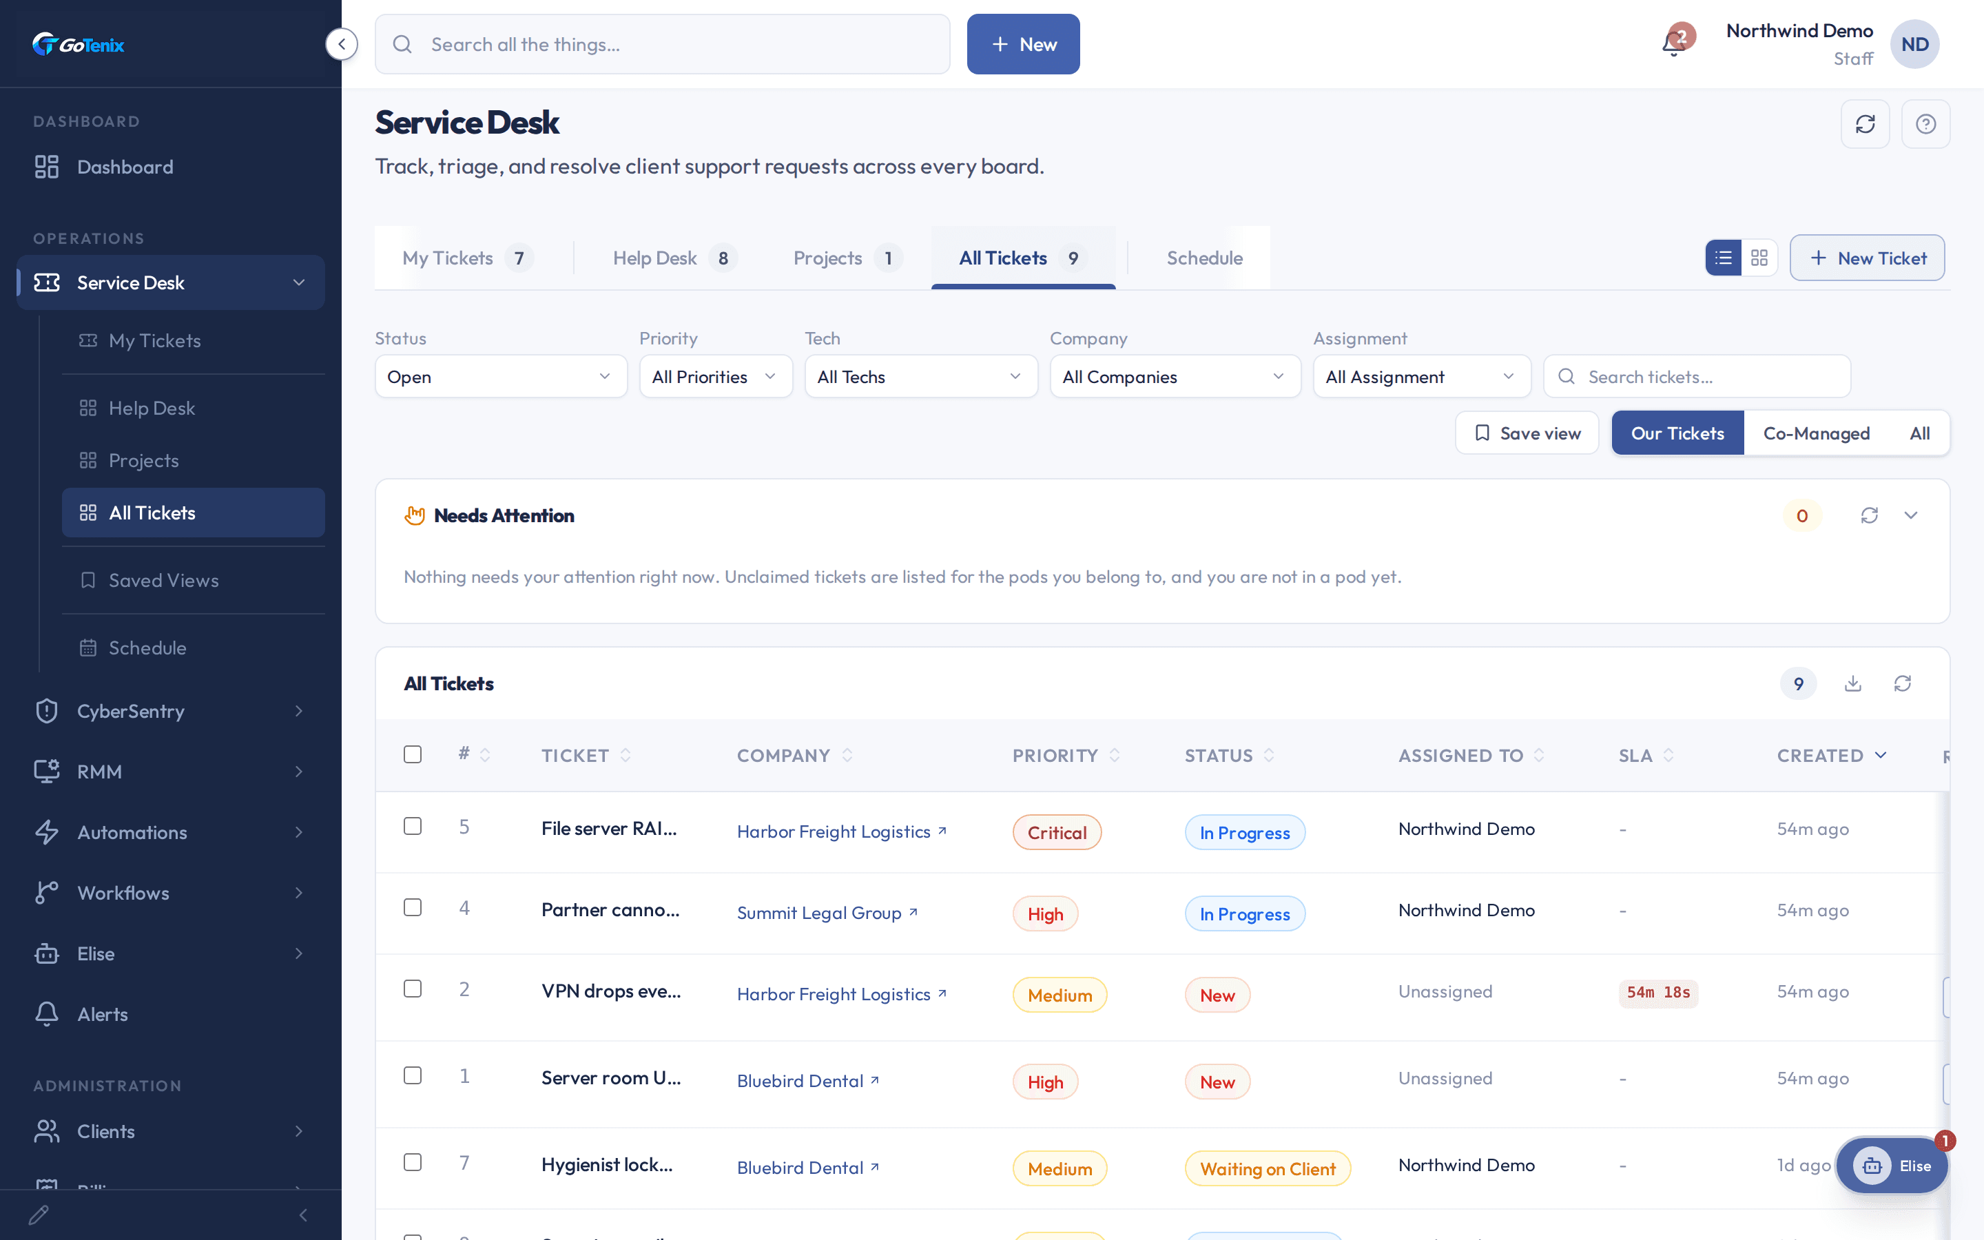Open the All Assignment dropdown

tap(1422, 376)
